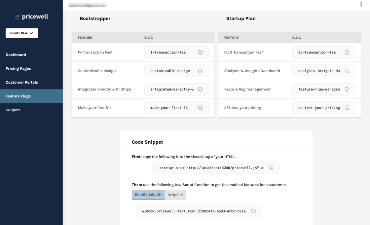Copy the window.pricewell.features code

(253, 211)
